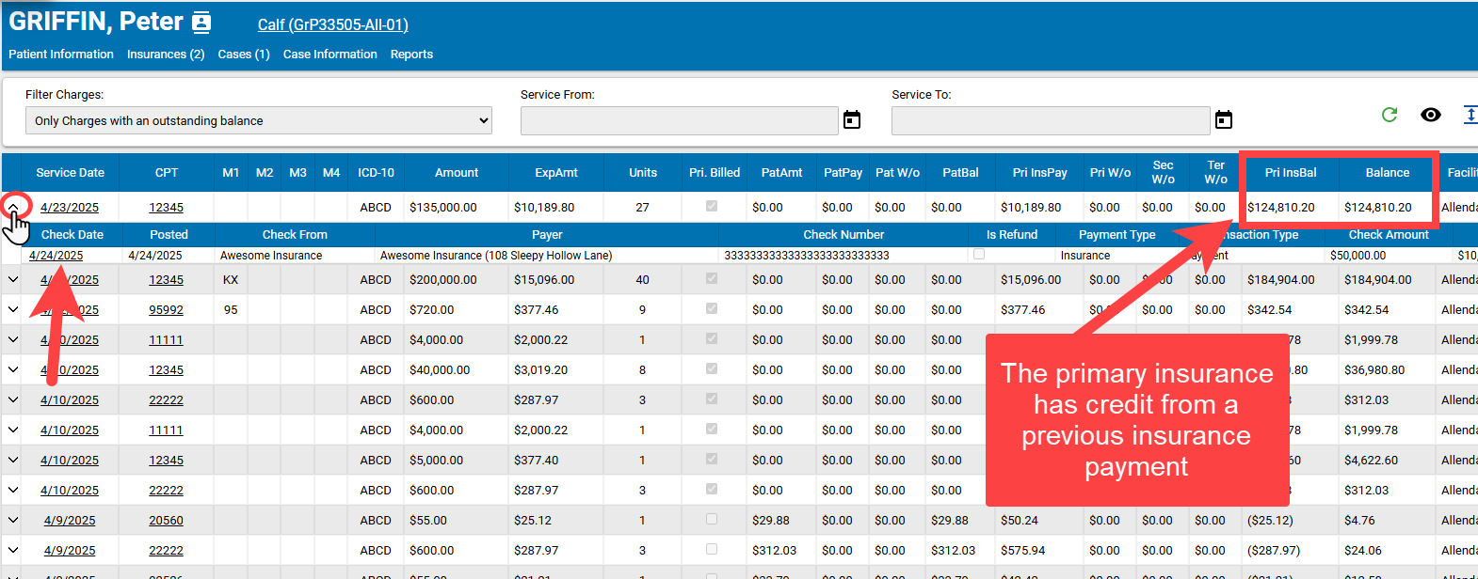Click the patient card icon beside GRIFFIN, Peter
The image size is (1478, 579).
[x=201, y=23]
